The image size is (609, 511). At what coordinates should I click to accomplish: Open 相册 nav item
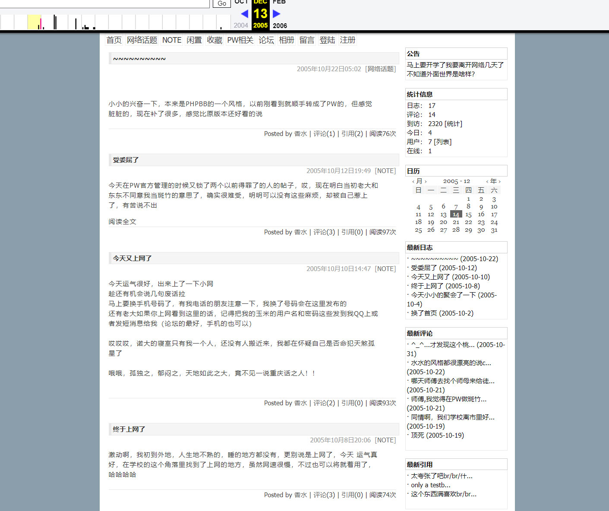pyautogui.click(x=287, y=40)
